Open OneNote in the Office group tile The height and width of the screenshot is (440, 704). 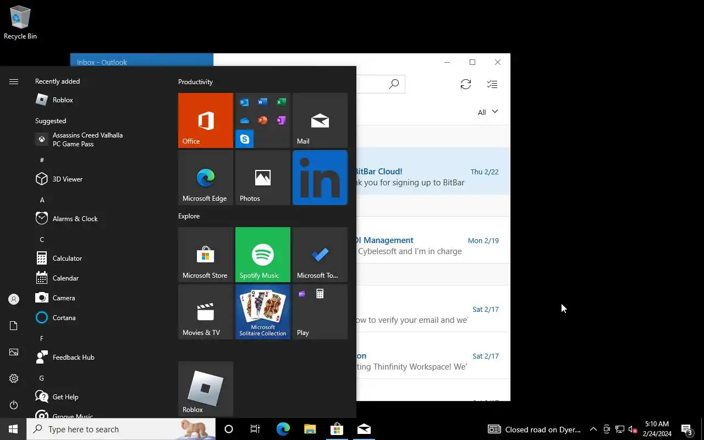point(281,120)
